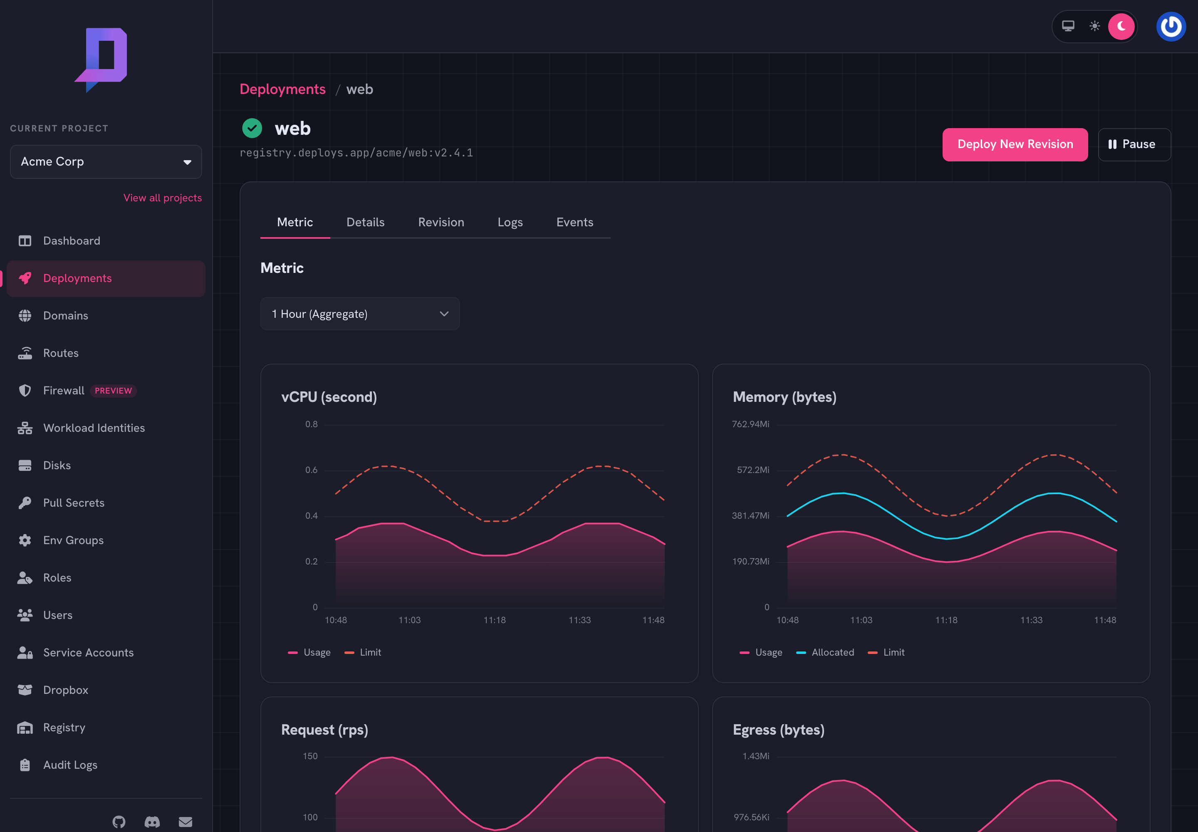Click the Dashboard panel icon

click(x=25, y=241)
